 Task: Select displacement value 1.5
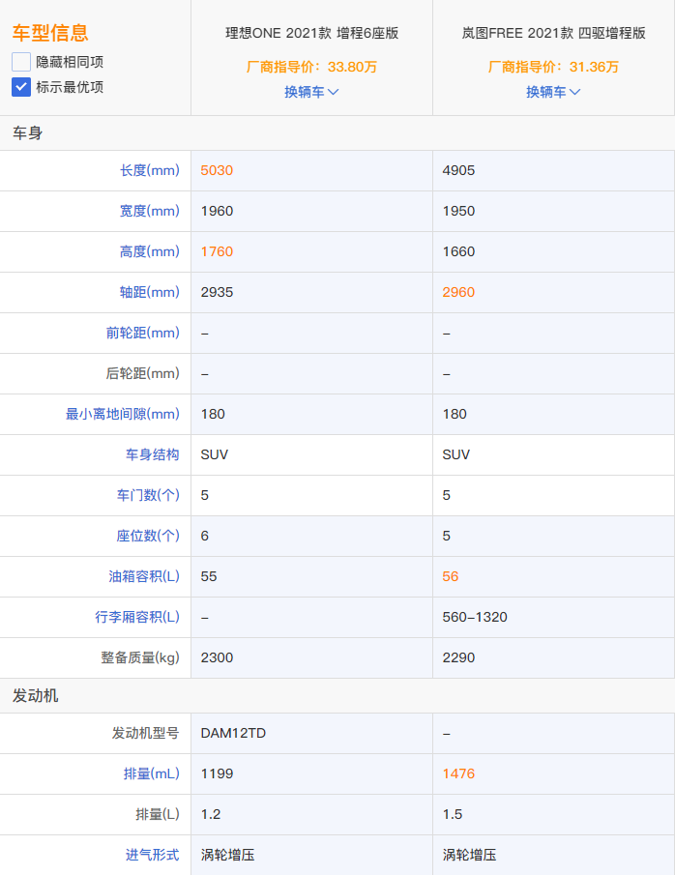tap(453, 814)
